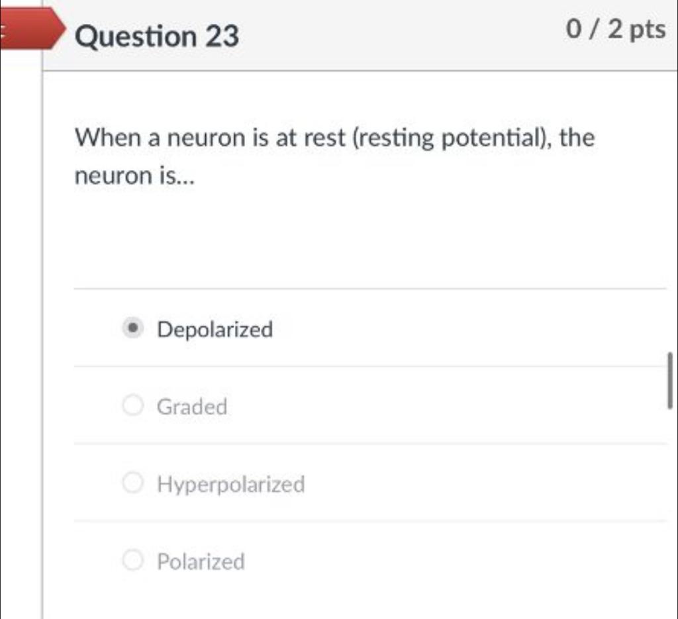Choose the Graded answer option
Viewport: 678px width, 619px height.
click(132, 405)
